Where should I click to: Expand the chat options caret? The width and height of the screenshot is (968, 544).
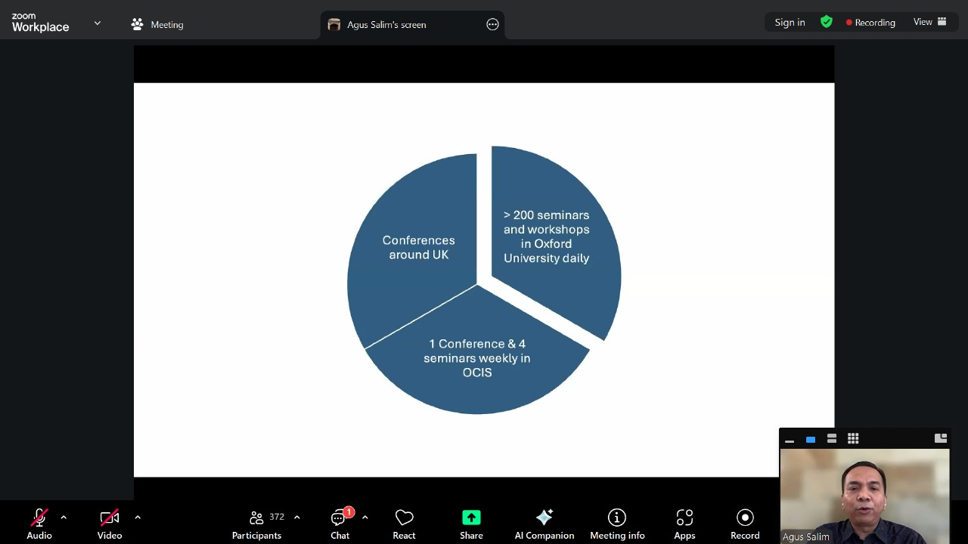coord(365,518)
